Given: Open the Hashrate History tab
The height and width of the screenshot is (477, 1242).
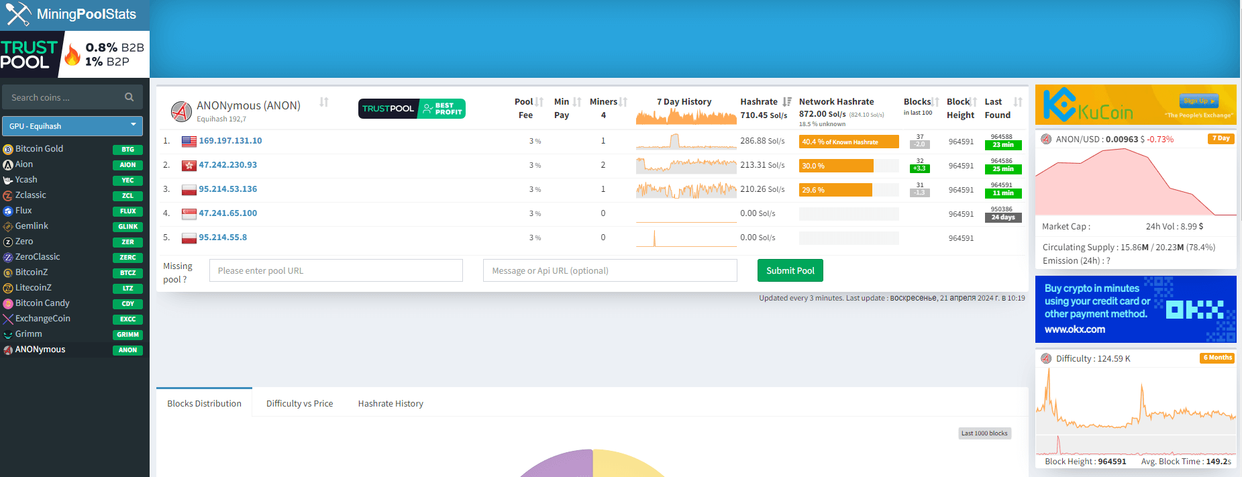Looking at the screenshot, I should click(x=391, y=403).
